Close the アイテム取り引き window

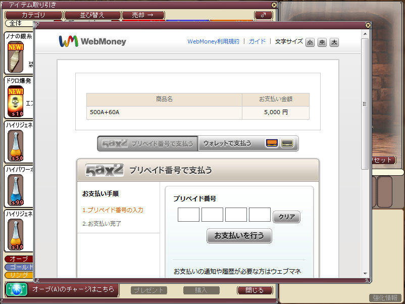click(274, 5)
